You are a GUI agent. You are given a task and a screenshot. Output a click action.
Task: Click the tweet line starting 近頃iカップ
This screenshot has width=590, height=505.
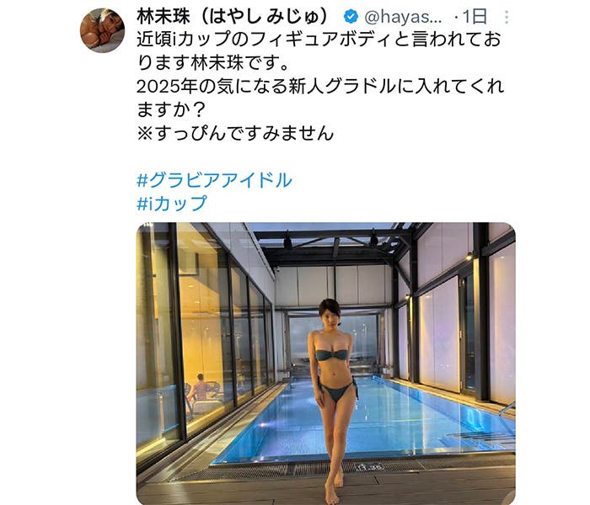pos(319,40)
